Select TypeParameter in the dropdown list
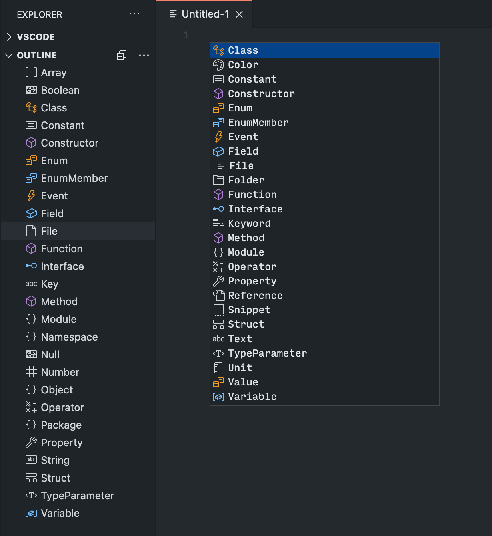This screenshot has height=536, width=492. point(267,353)
